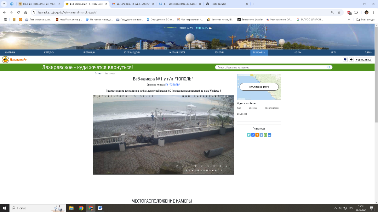Image resolution: width=378 pixels, height=212 pixels.
Task: Share the page via VK icon
Action: [x=253, y=135]
